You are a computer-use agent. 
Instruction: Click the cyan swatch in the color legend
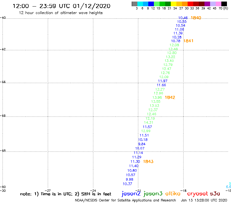140,4
